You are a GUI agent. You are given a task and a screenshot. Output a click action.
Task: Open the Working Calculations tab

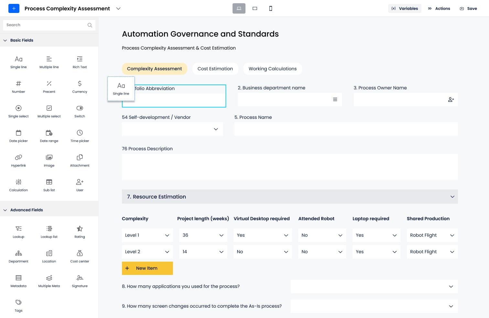click(x=272, y=69)
